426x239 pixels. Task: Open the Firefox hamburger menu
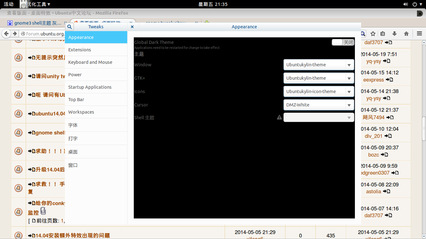coord(419,34)
